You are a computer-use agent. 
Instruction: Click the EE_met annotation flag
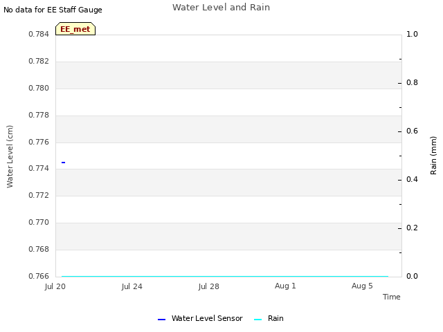click(75, 29)
